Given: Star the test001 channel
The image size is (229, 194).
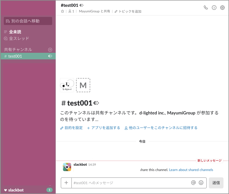Looking at the screenshot, I should (62, 11).
